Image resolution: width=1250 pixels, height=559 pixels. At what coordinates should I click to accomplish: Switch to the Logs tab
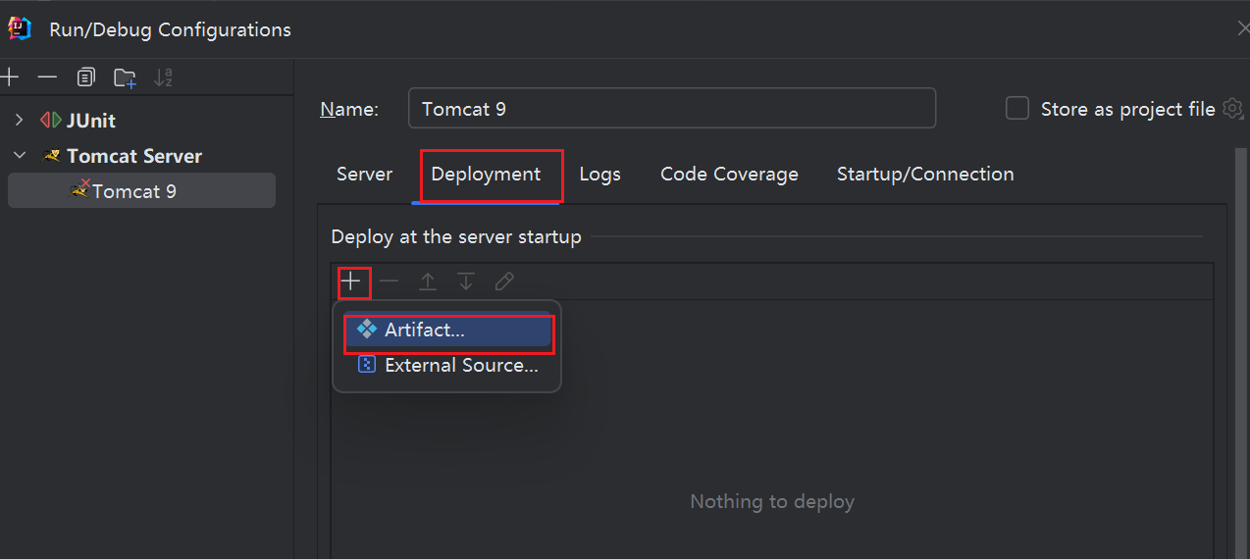point(599,175)
